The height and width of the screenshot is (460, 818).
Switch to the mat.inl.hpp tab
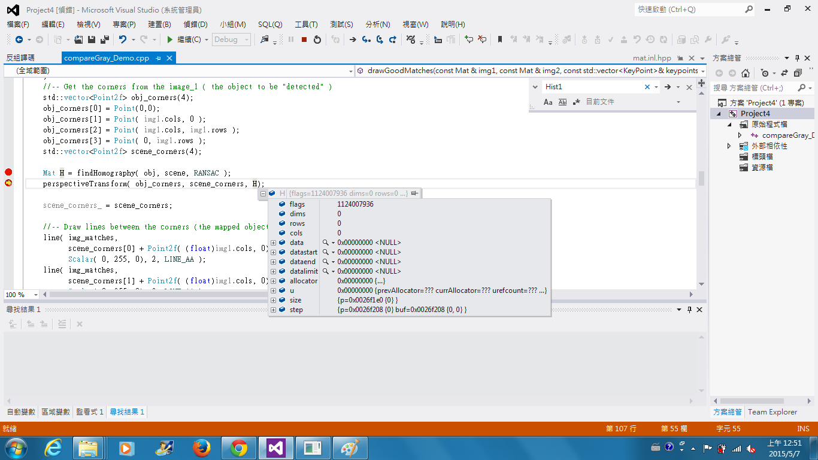652,58
